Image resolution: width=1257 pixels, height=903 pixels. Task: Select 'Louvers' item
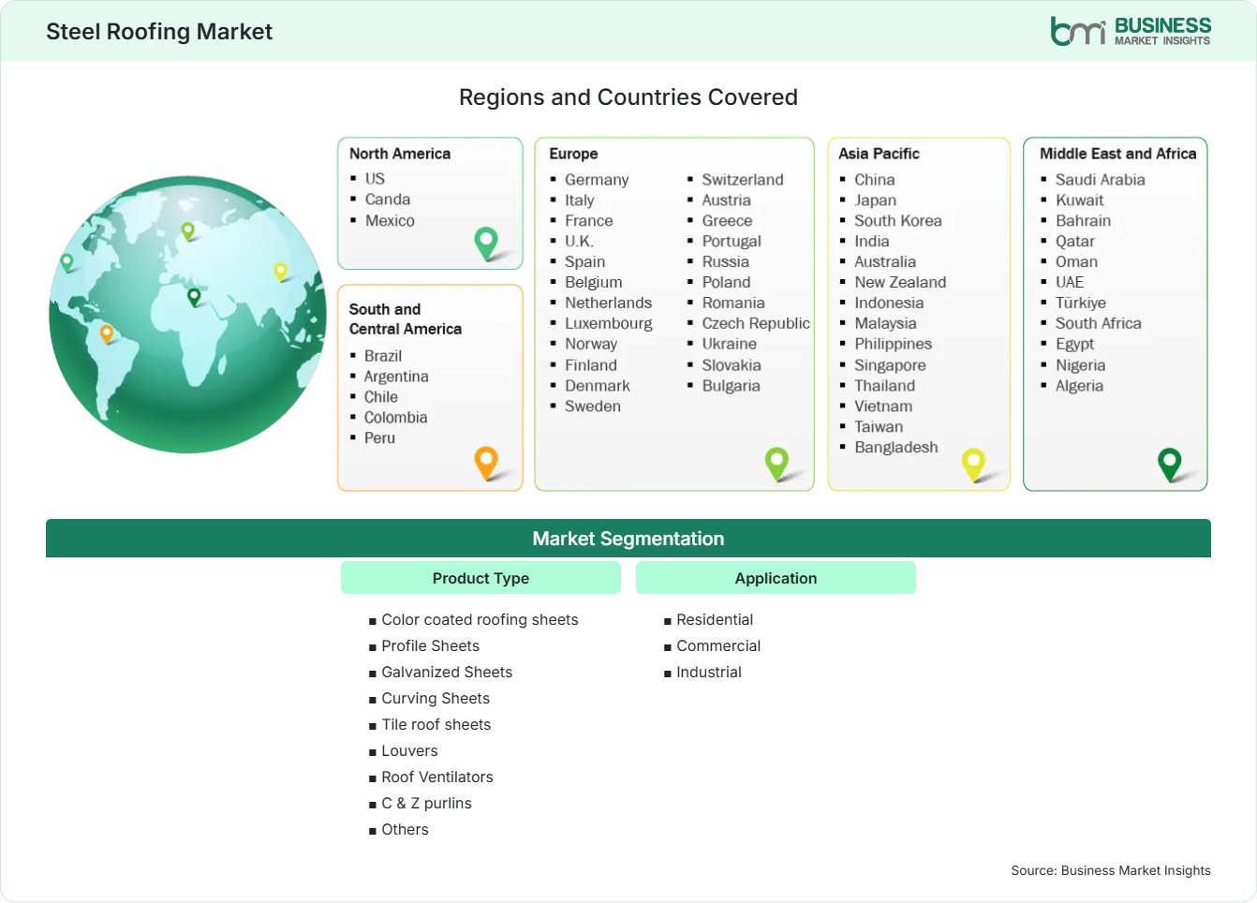409,750
